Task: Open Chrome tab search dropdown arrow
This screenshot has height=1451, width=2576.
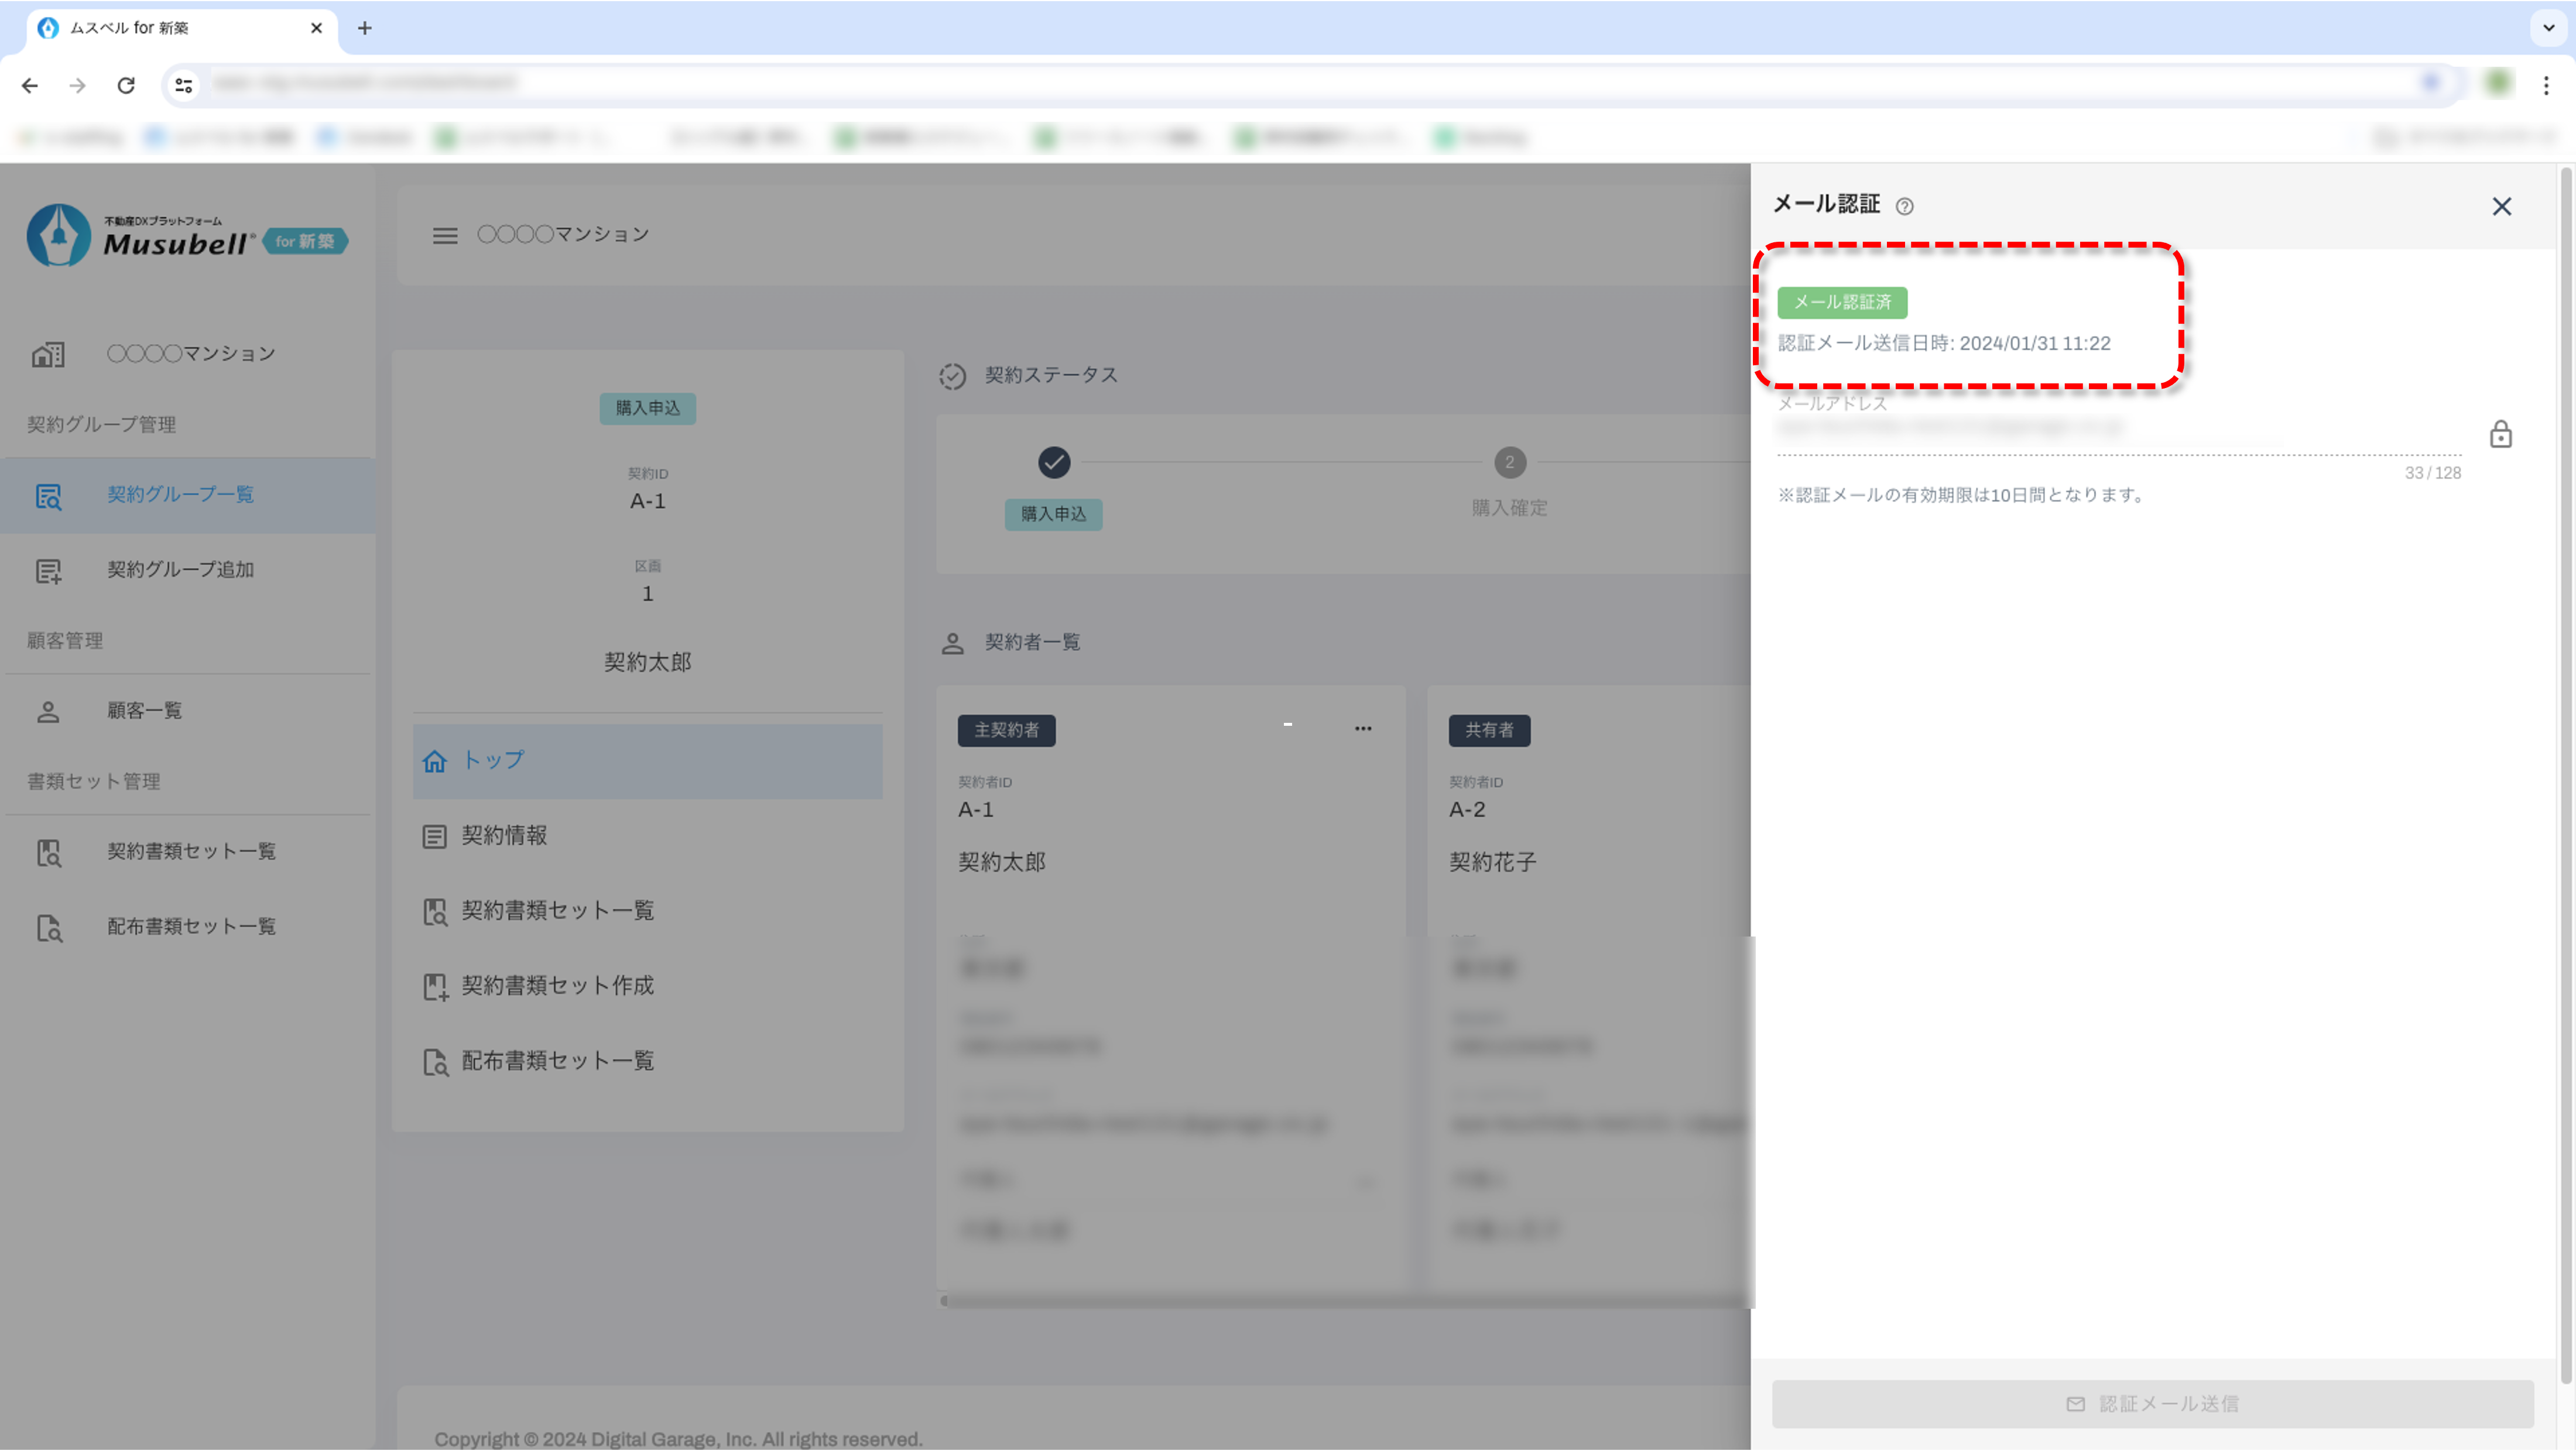Action: 2548,27
